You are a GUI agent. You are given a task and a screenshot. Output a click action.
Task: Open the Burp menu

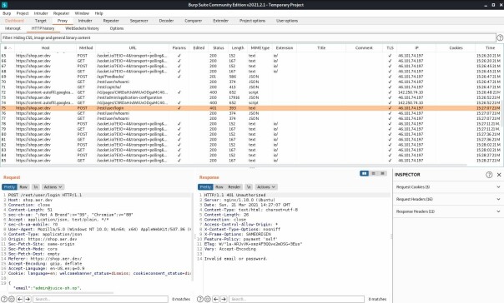(x=7, y=13)
